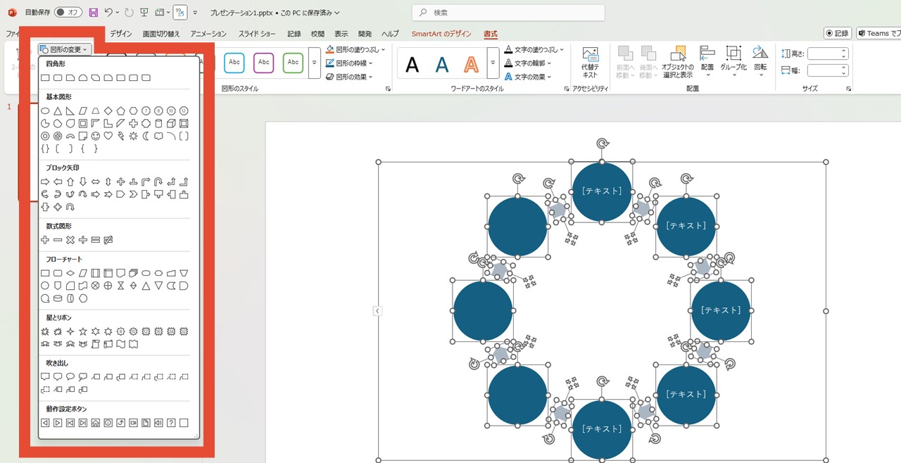The width and height of the screenshot is (901, 463).
Task: Apply the purple outlined Abc shape style
Action: [264, 63]
